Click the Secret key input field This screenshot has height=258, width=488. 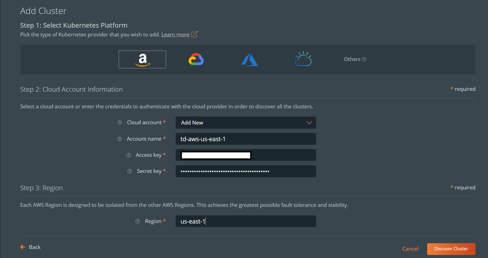click(246, 171)
